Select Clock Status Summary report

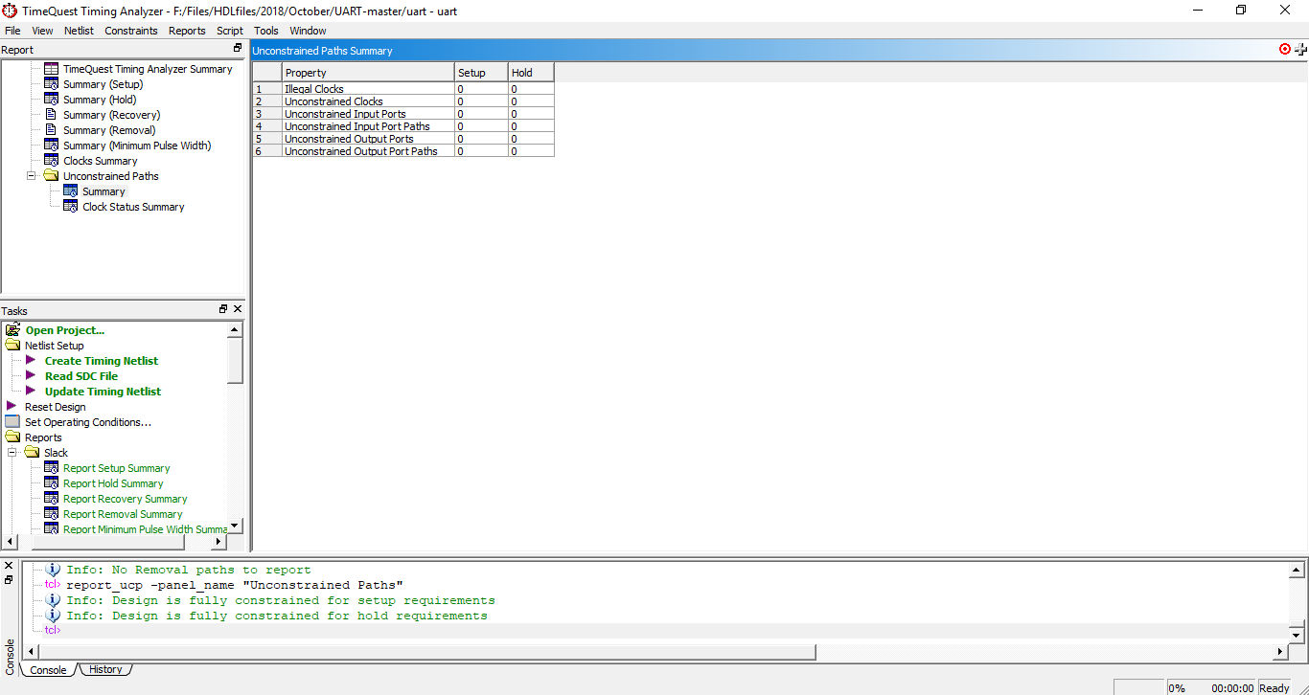point(133,207)
